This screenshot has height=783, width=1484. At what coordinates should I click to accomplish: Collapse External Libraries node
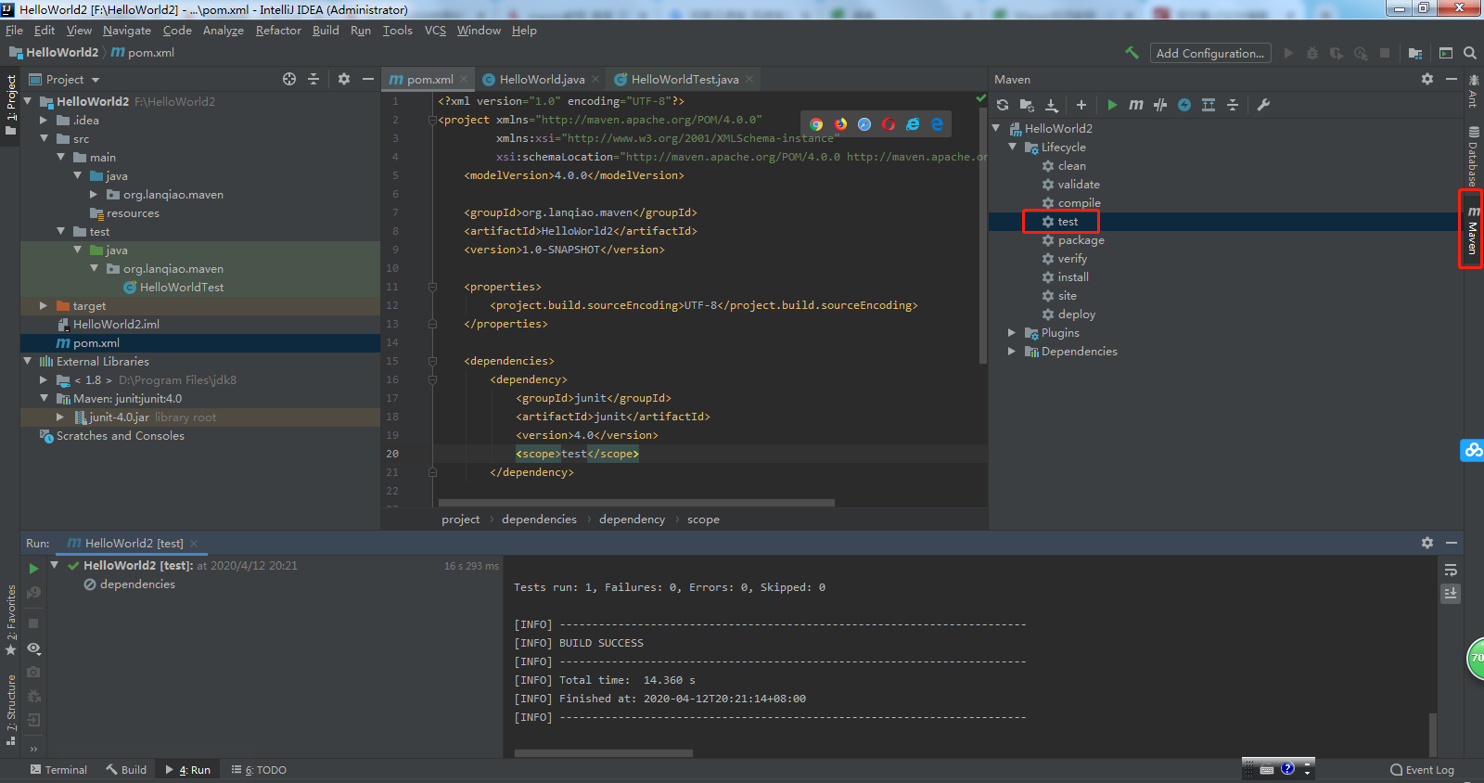pos(27,361)
